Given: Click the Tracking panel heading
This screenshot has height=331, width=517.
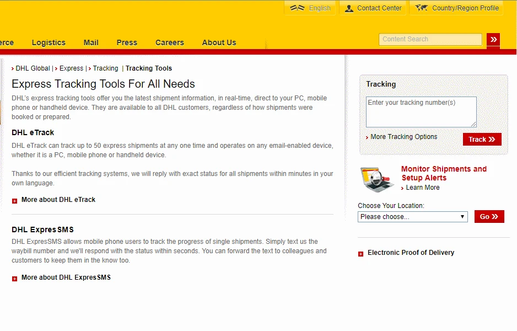Looking at the screenshot, I should (381, 84).
